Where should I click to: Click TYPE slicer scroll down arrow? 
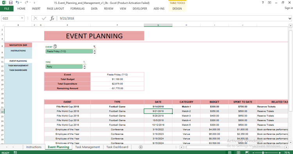84,68
